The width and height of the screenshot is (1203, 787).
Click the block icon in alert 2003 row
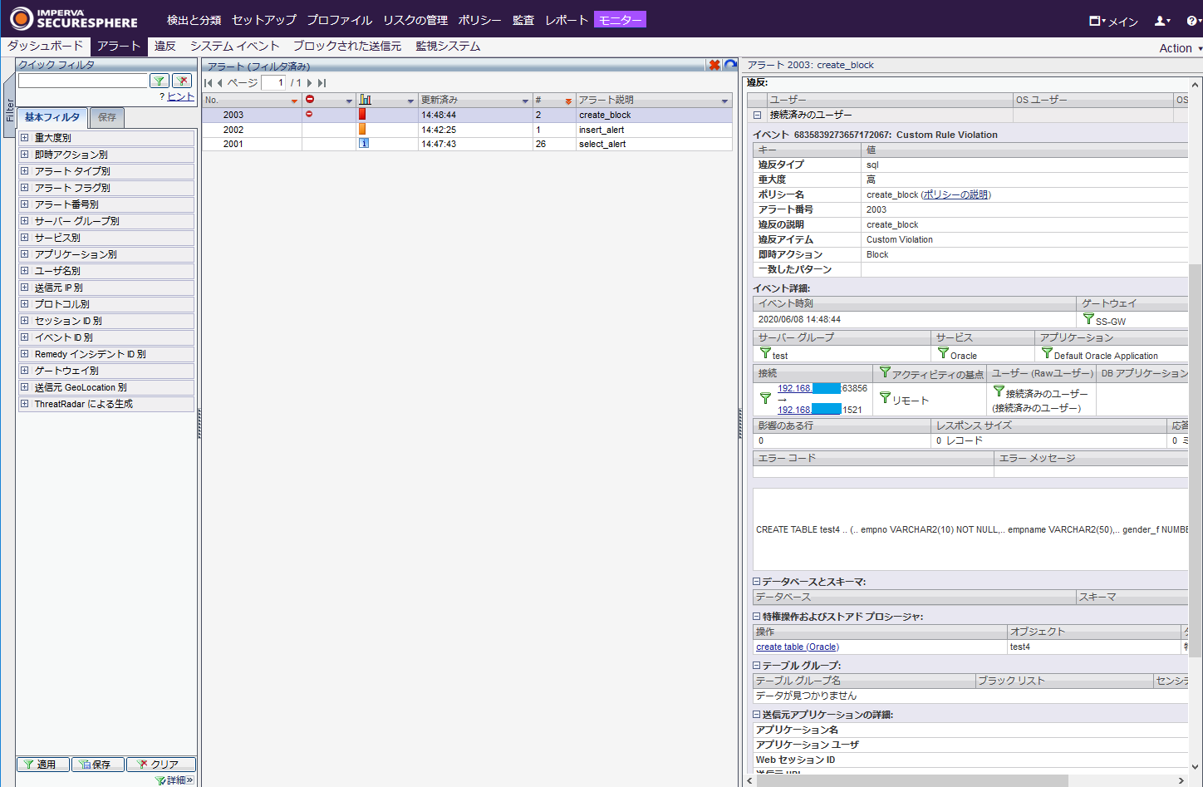pyautogui.click(x=309, y=114)
